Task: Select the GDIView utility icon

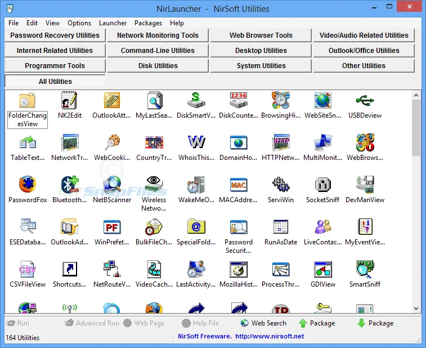Action: coord(323,269)
